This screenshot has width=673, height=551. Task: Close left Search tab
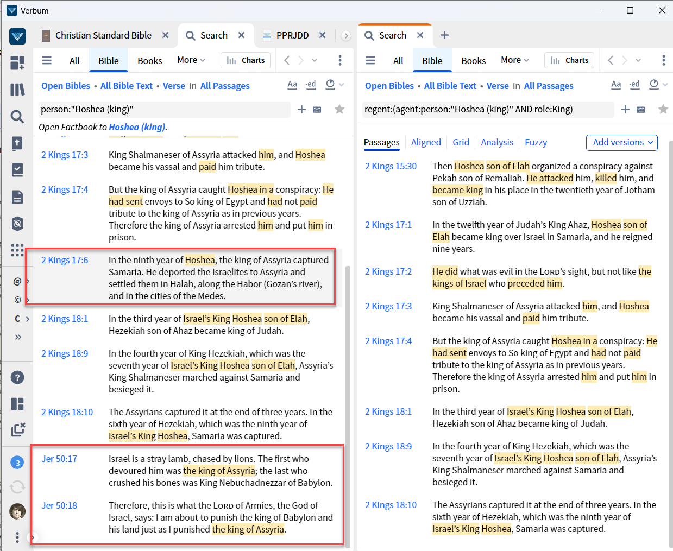(241, 35)
